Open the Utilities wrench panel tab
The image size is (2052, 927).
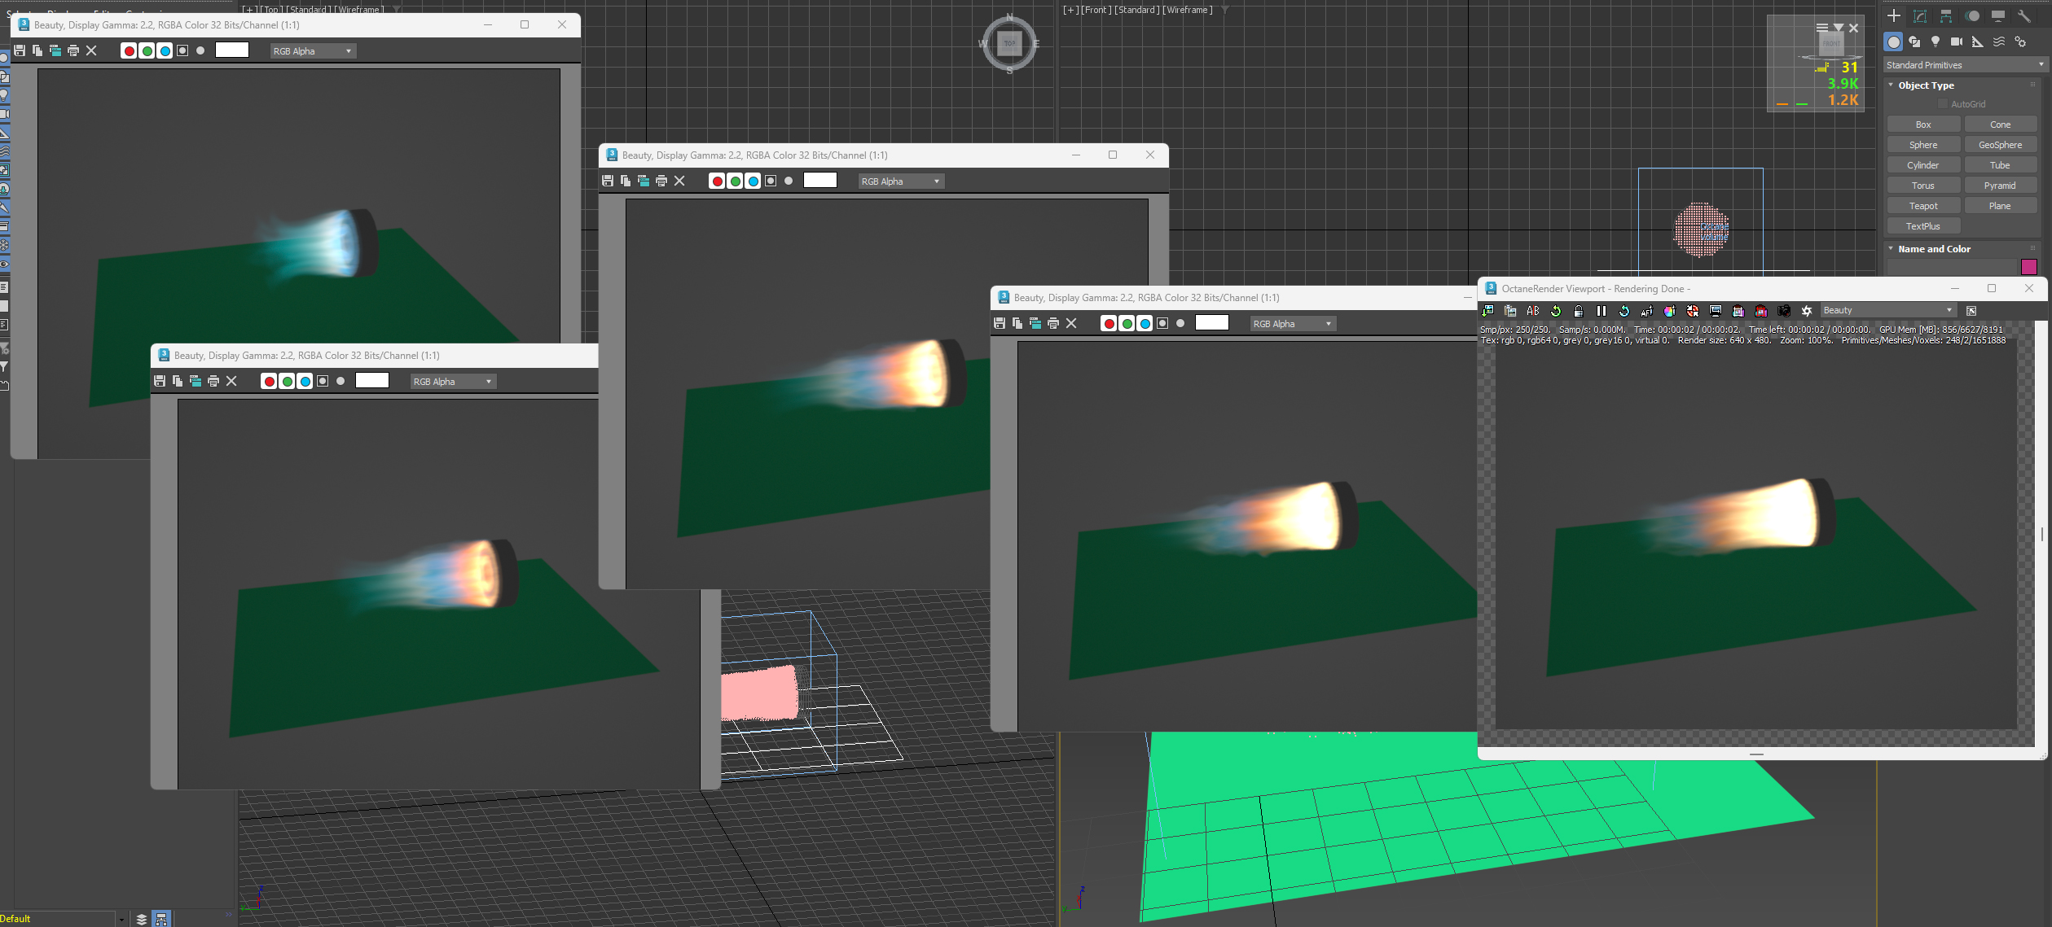[2023, 16]
